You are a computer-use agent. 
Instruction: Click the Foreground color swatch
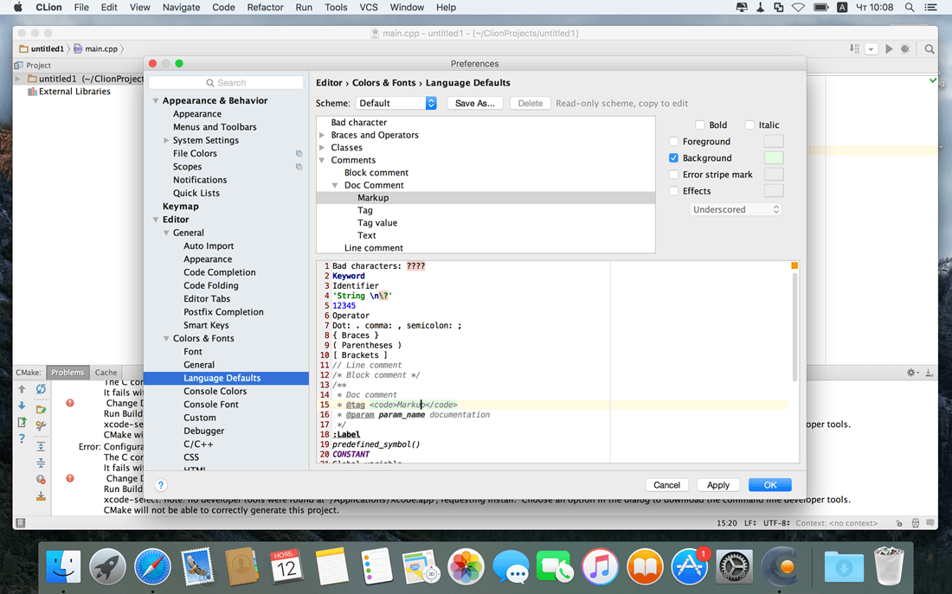[x=774, y=142]
